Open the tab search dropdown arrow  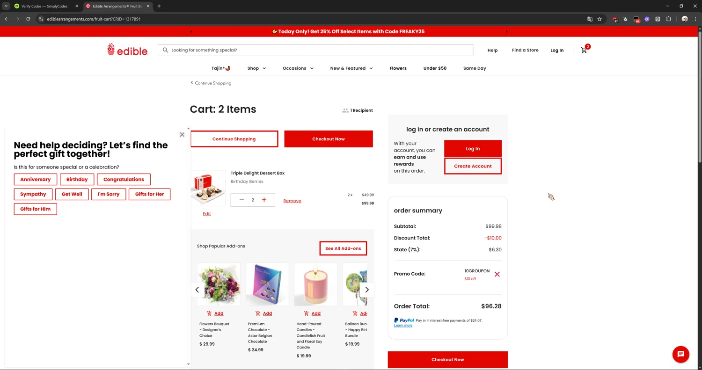6,6
